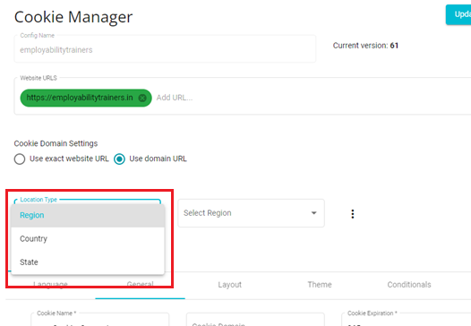471x326 pixels.
Task: Click the Cookie Manager page title
Action: coord(73,17)
